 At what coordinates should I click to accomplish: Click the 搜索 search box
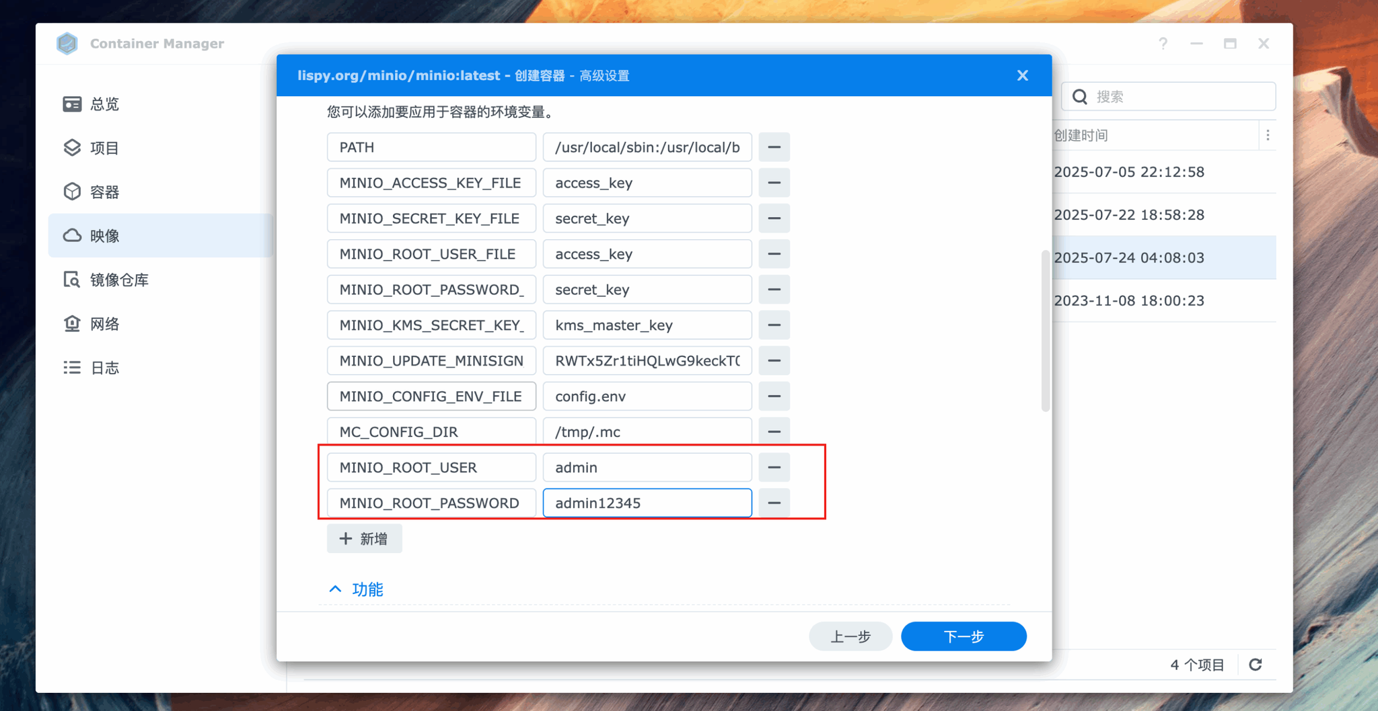tap(1169, 97)
